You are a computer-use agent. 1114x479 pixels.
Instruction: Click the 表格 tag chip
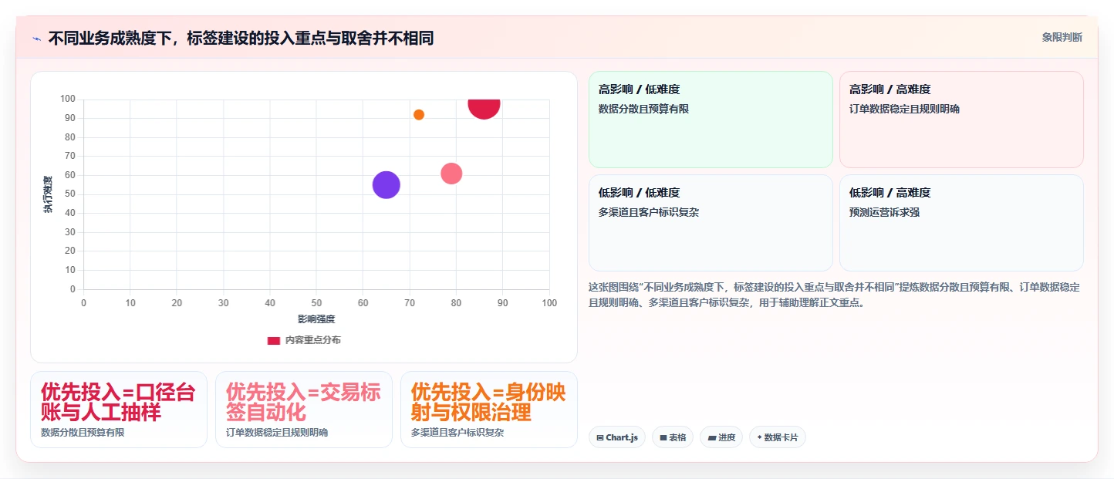click(x=673, y=437)
